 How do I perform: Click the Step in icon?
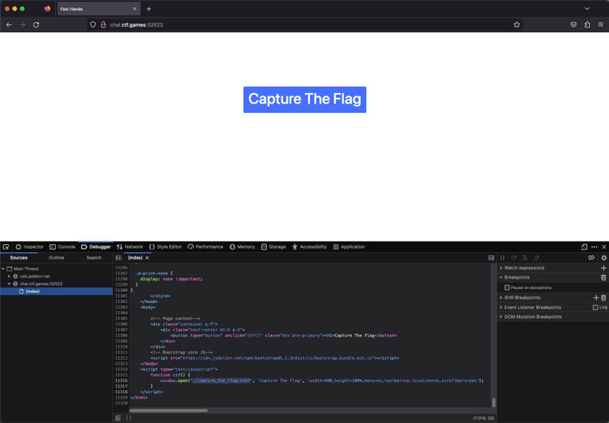pyautogui.click(x=525, y=258)
